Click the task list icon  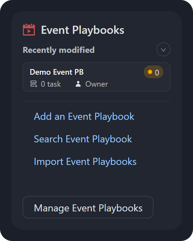pyautogui.click(x=34, y=84)
